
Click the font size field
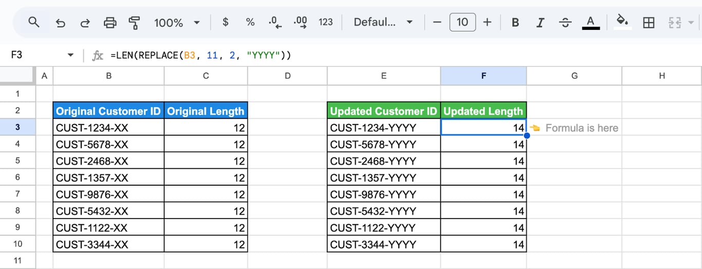tap(463, 22)
